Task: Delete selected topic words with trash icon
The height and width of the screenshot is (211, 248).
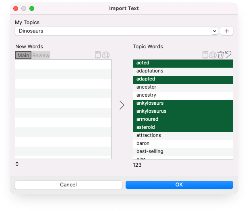Action: coord(221,55)
